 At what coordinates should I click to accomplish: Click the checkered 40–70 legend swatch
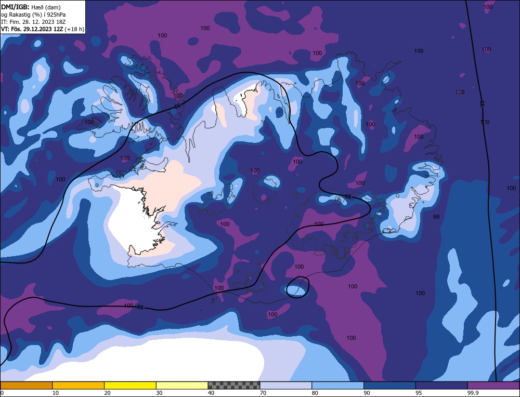pos(234,386)
